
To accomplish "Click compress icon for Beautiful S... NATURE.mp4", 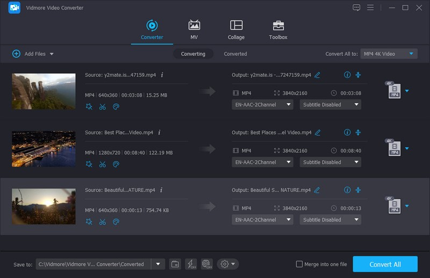I will [358, 190].
